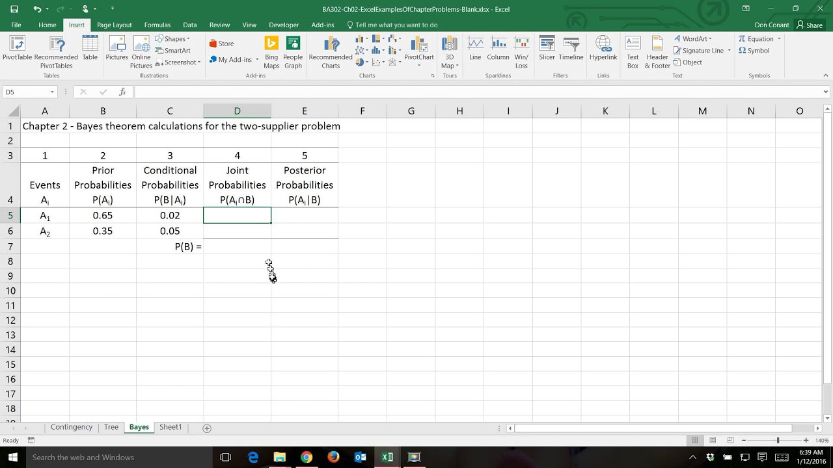Go to the Developer ribbon tab
This screenshot has width=833, height=468.
[284, 25]
